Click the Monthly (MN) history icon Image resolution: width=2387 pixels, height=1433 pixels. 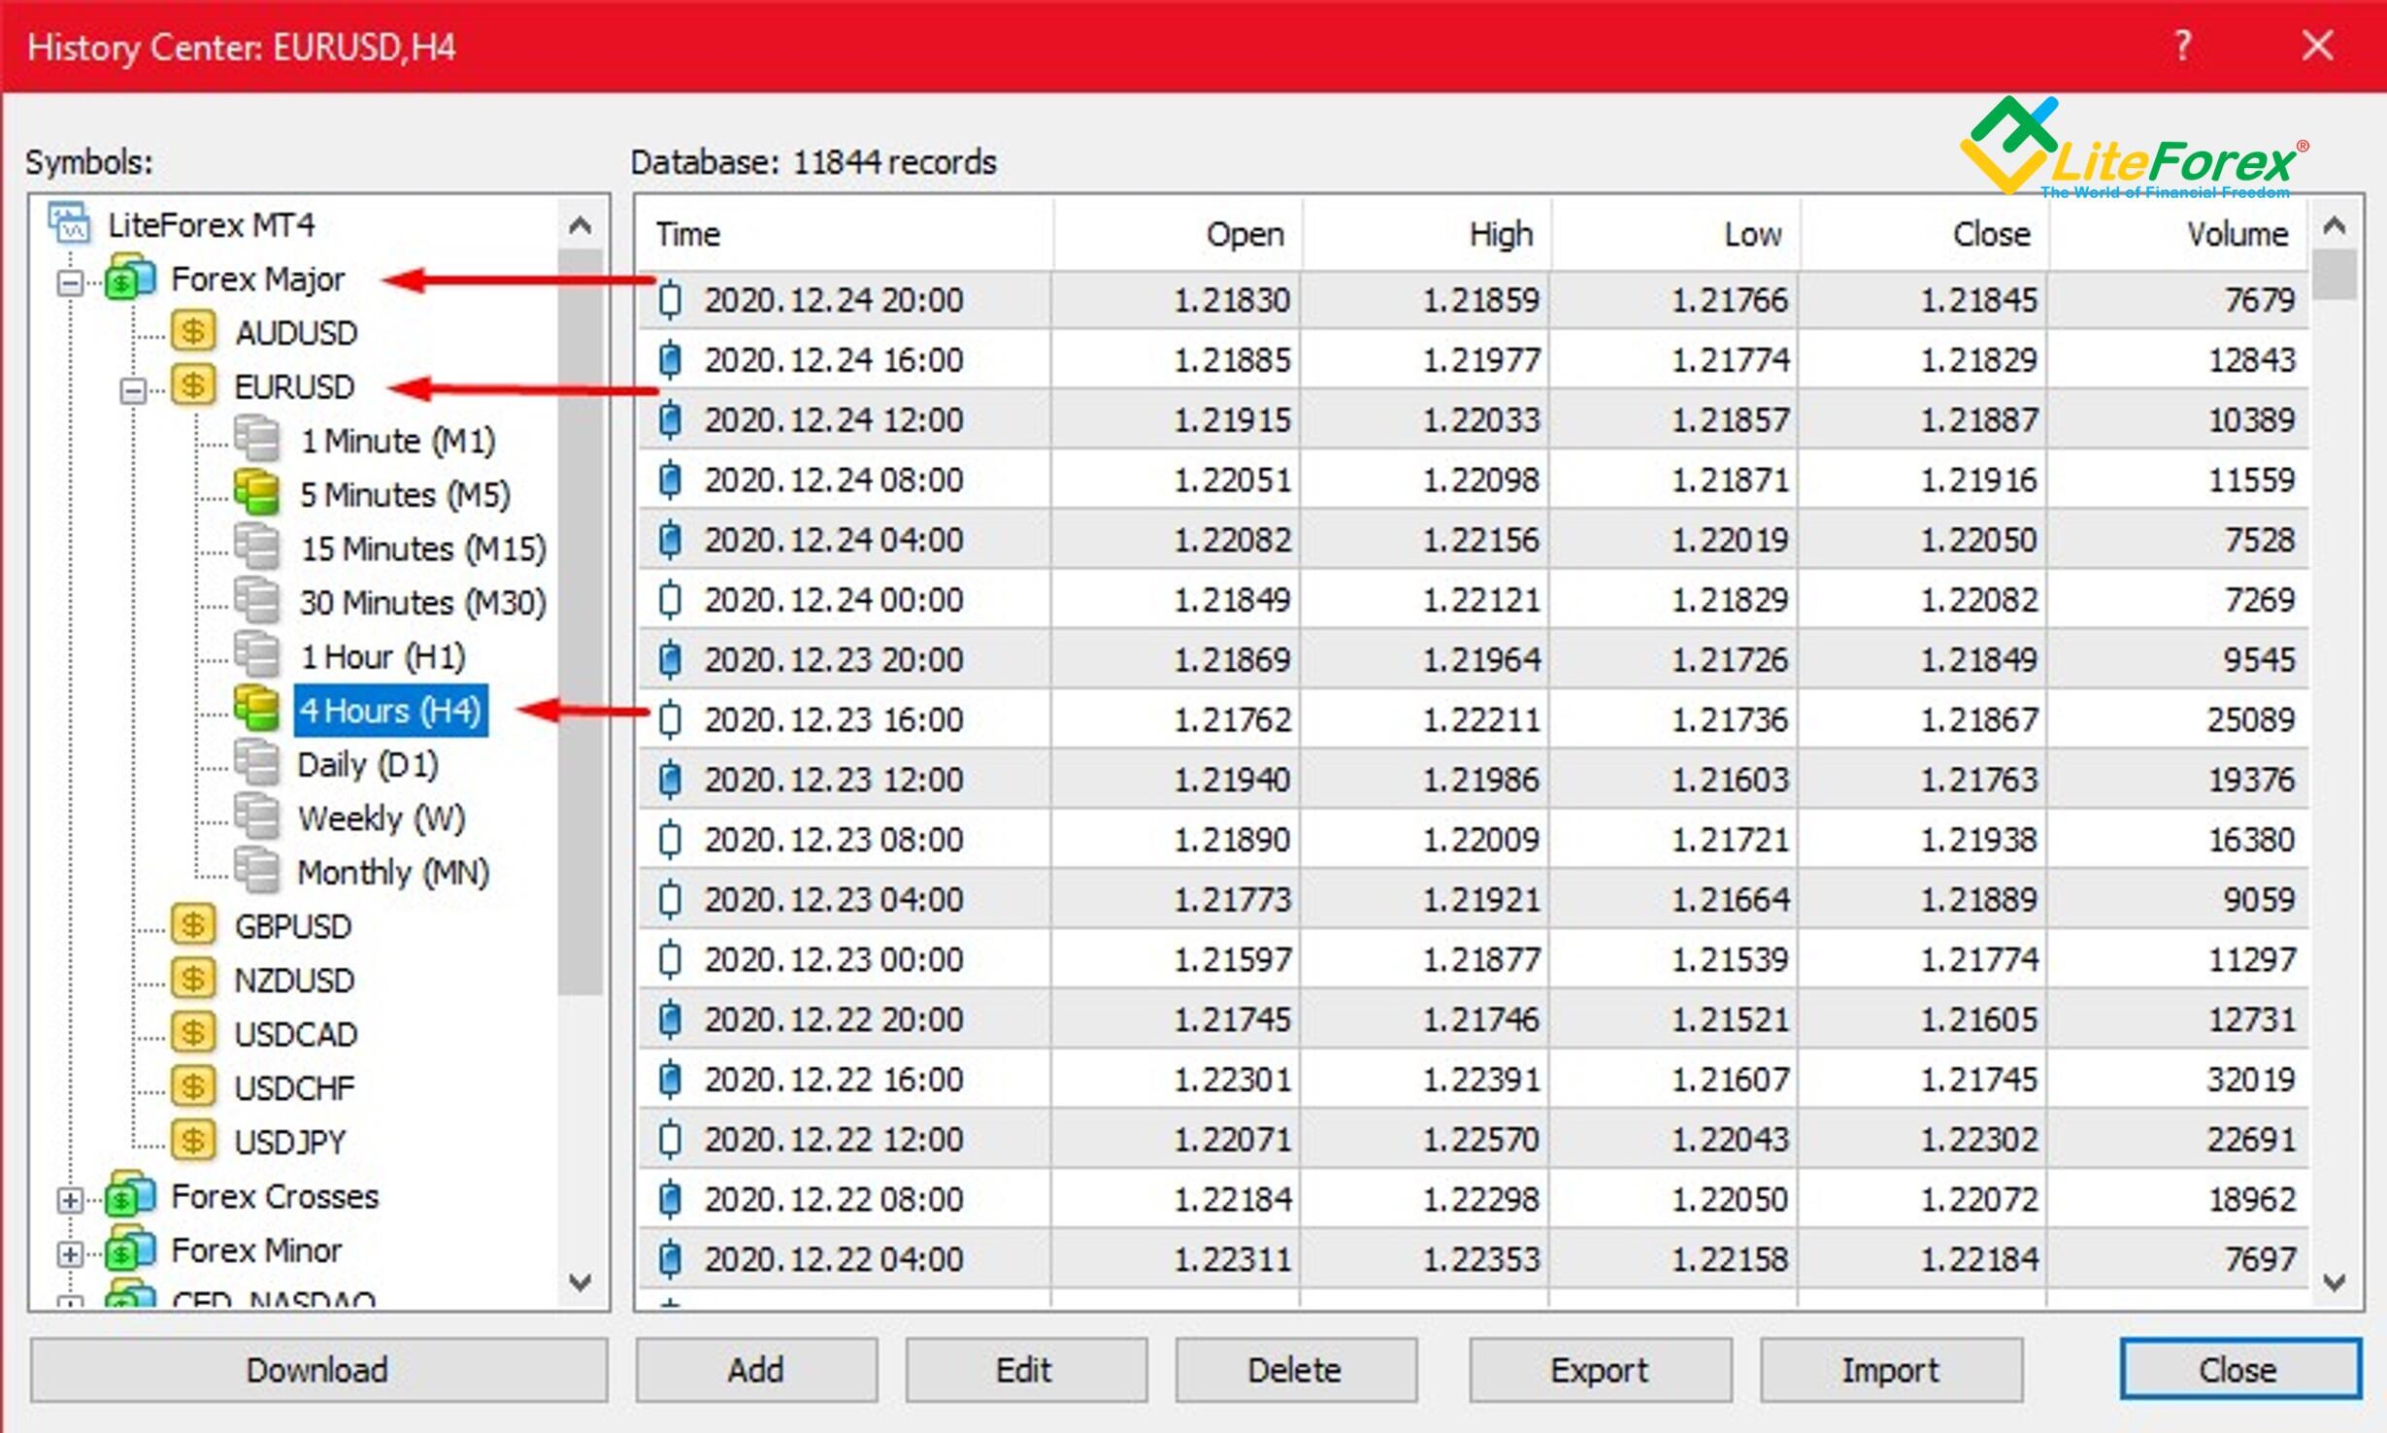point(258,871)
